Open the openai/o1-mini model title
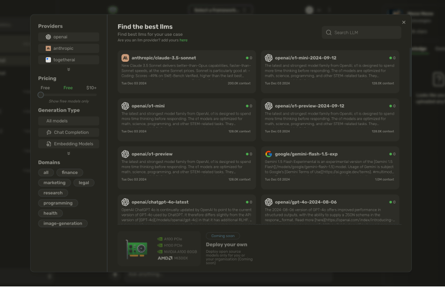 [148, 106]
